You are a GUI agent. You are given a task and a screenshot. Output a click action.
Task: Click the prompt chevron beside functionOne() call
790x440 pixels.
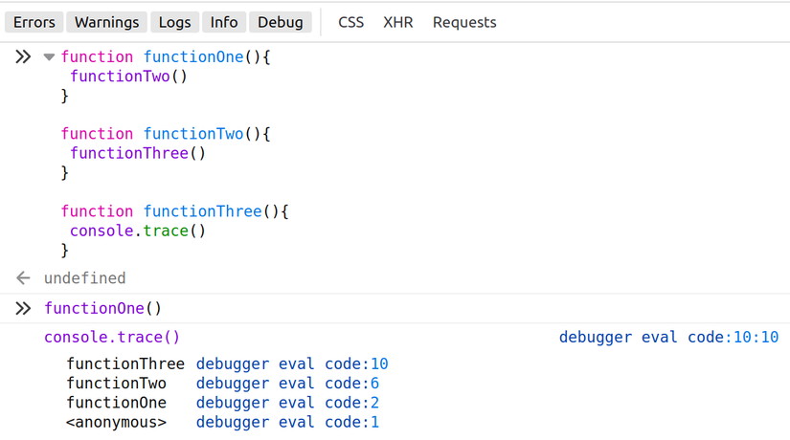pos(23,308)
